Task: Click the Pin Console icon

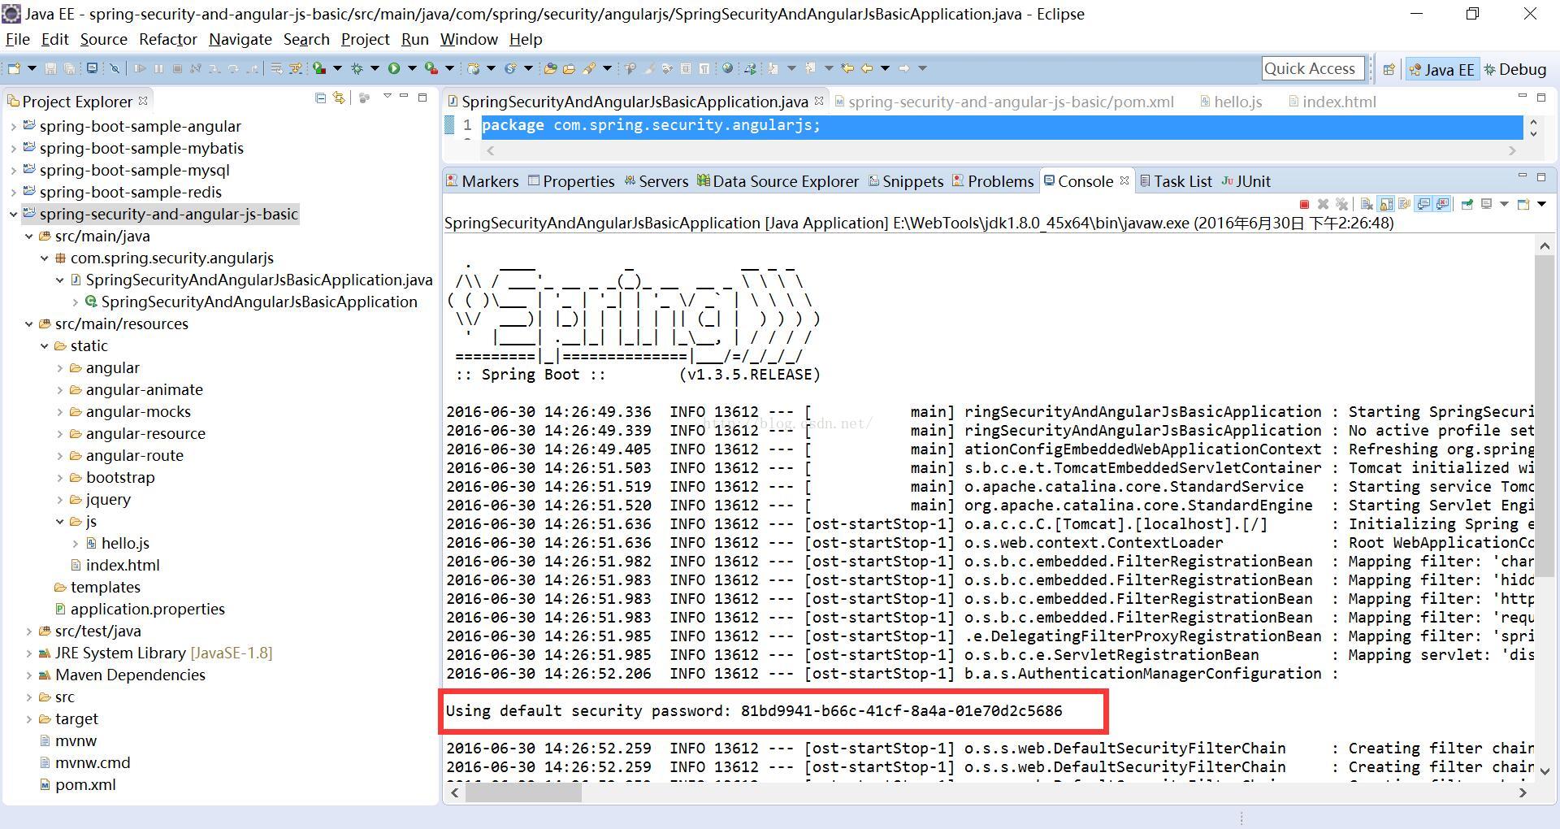Action: (1467, 204)
